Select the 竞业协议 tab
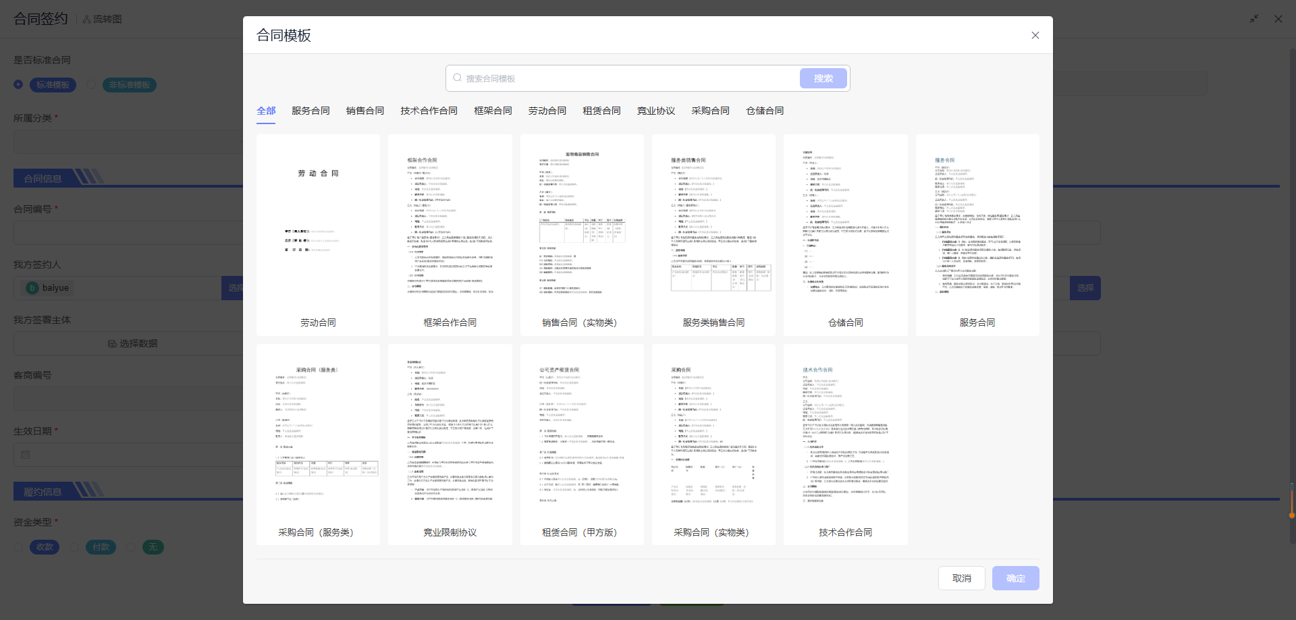 click(655, 111)
